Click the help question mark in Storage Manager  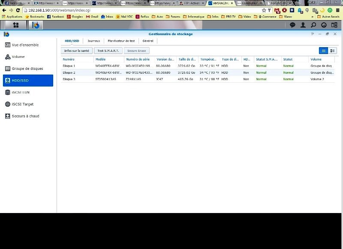[x=313, y=34]
